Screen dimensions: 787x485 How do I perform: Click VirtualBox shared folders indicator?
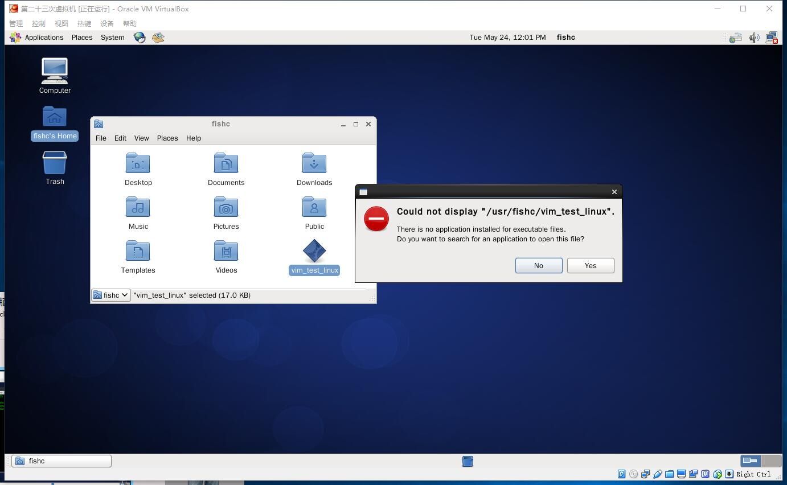click(669, 474)
